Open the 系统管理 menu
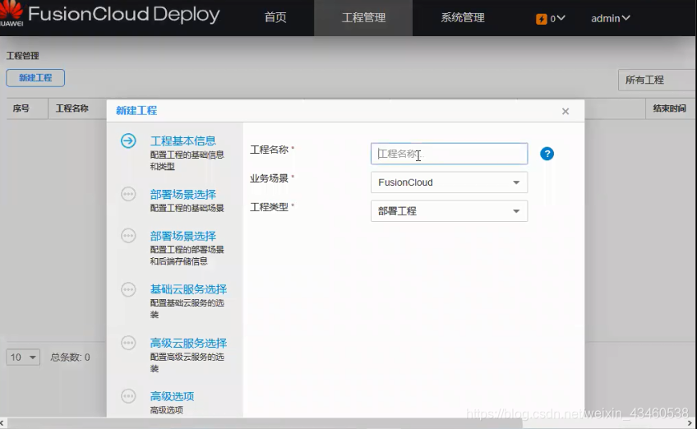 (x=462, y=18)
